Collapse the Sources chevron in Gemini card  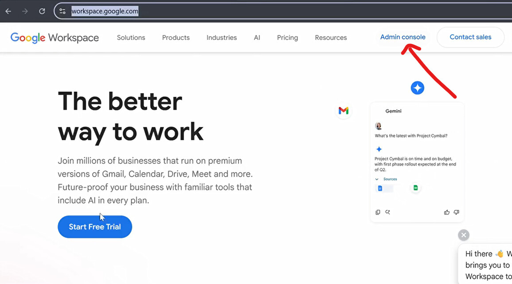(x=377, y=179)
